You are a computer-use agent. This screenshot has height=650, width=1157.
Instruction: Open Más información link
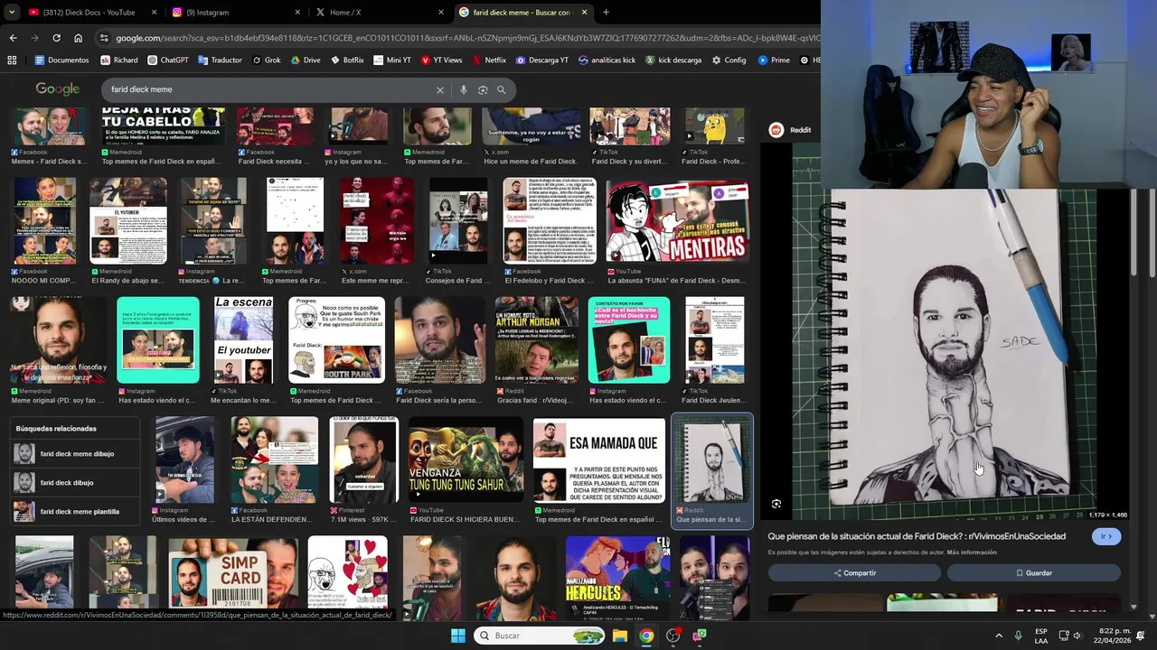(x=972, y=552)
